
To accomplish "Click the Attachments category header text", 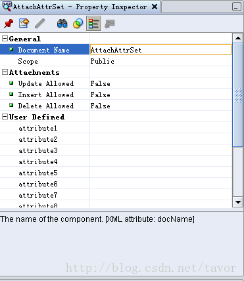I will [x=34, y=72].
